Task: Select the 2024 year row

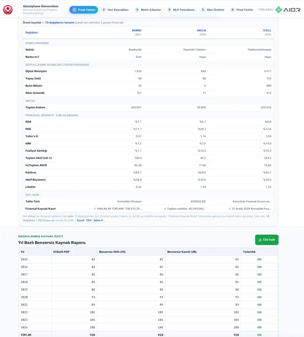Action: pos(148,327)
